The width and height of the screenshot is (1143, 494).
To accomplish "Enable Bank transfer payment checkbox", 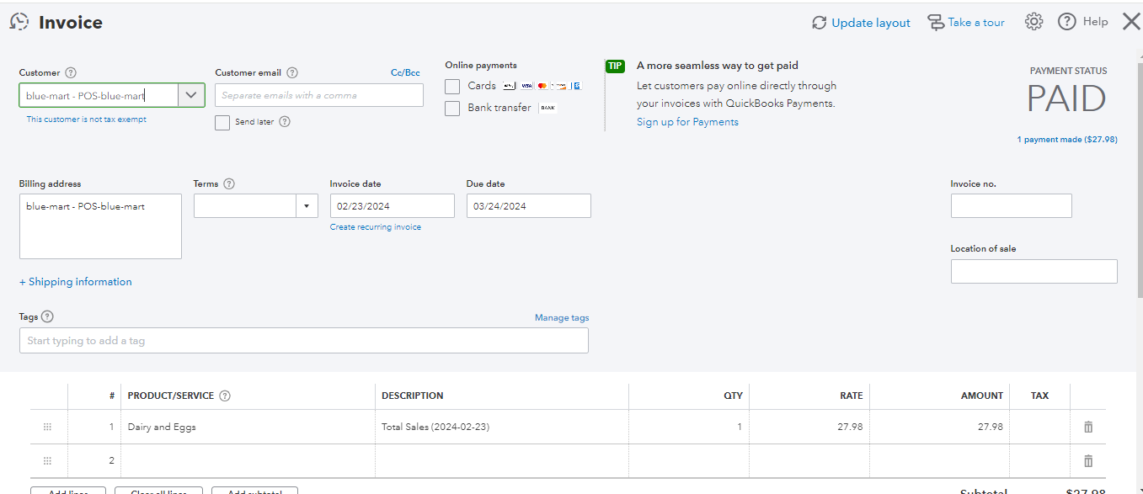I will coord(452,108).
